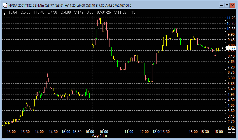
Task: Click the 8.77 current price arrow marker
Action: [x=222, y=48]
